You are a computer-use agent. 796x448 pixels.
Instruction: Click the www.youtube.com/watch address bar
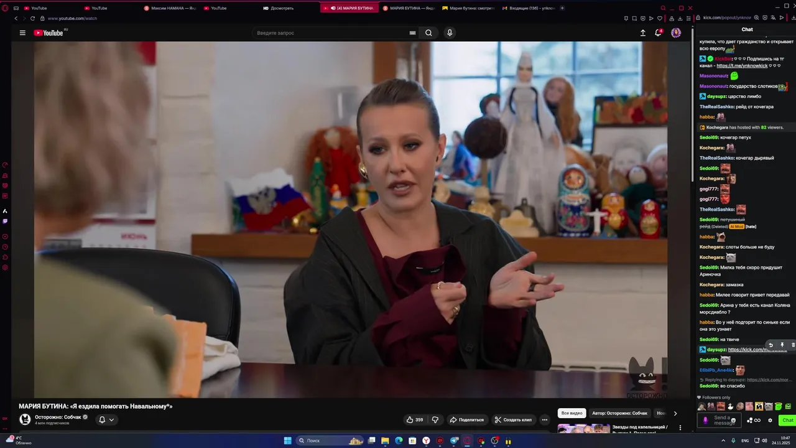coord(72,18)
